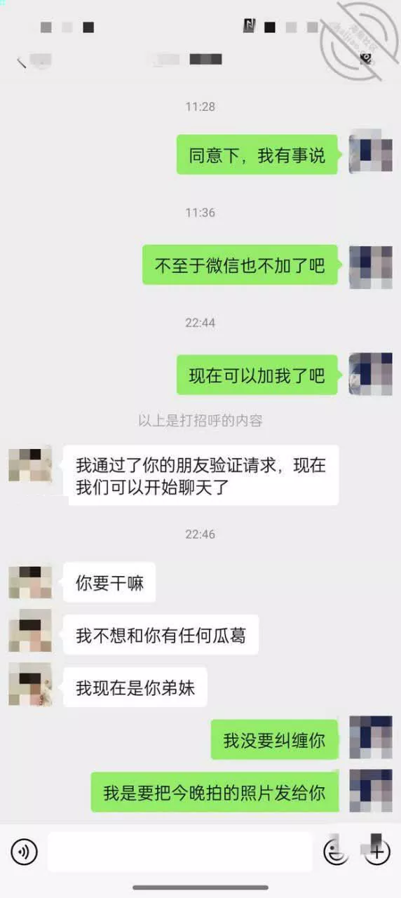
Task: Tap the sender avatar beside "同意下，我有事说"
Action: pyautogui.click(x=371, y=152)
